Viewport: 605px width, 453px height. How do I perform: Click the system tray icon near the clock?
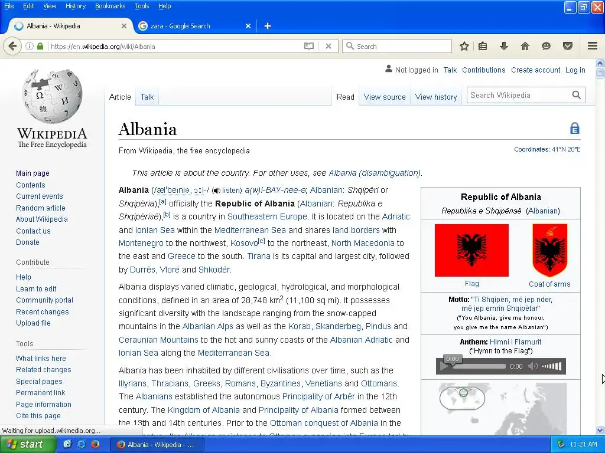561,444
